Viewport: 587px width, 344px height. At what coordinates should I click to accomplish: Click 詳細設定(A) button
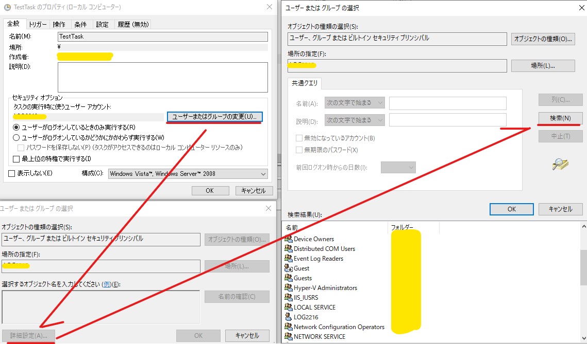tap(29, 335)
